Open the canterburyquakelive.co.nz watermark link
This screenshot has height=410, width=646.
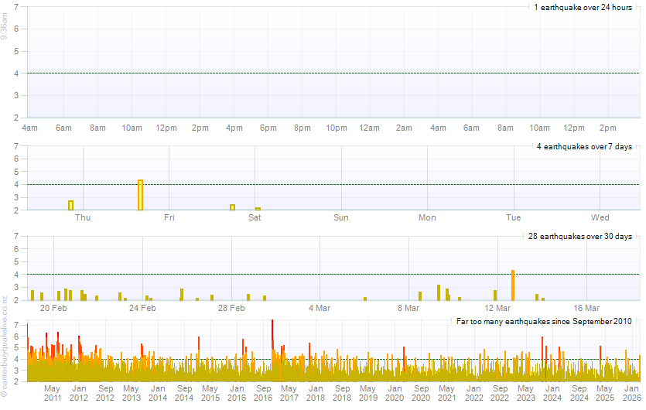pyautogui.click(x=5, y=352)
